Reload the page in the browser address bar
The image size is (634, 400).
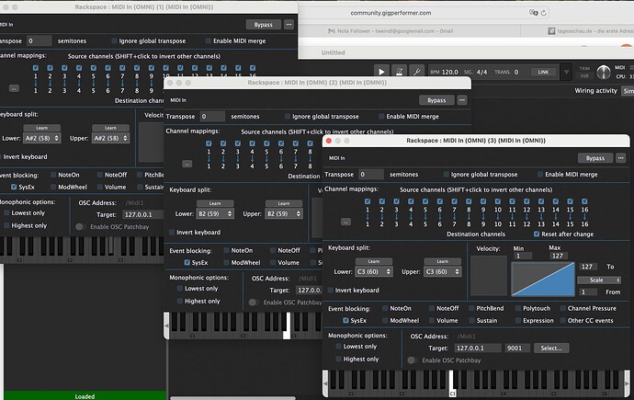(x=543, y=13)
